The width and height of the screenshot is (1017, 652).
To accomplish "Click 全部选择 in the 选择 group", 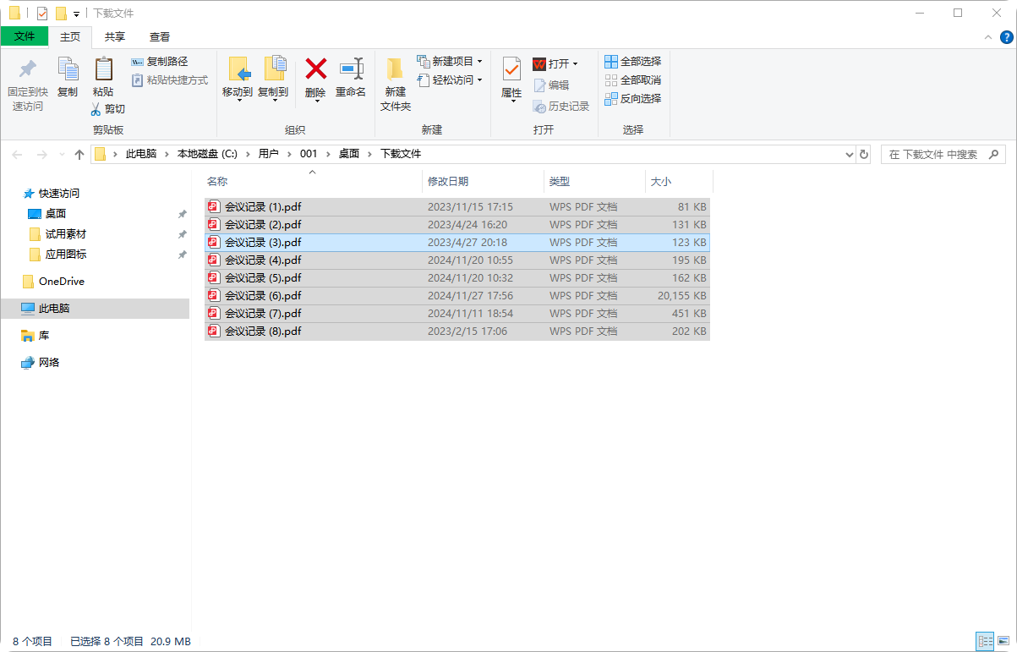I will (633, 62).
